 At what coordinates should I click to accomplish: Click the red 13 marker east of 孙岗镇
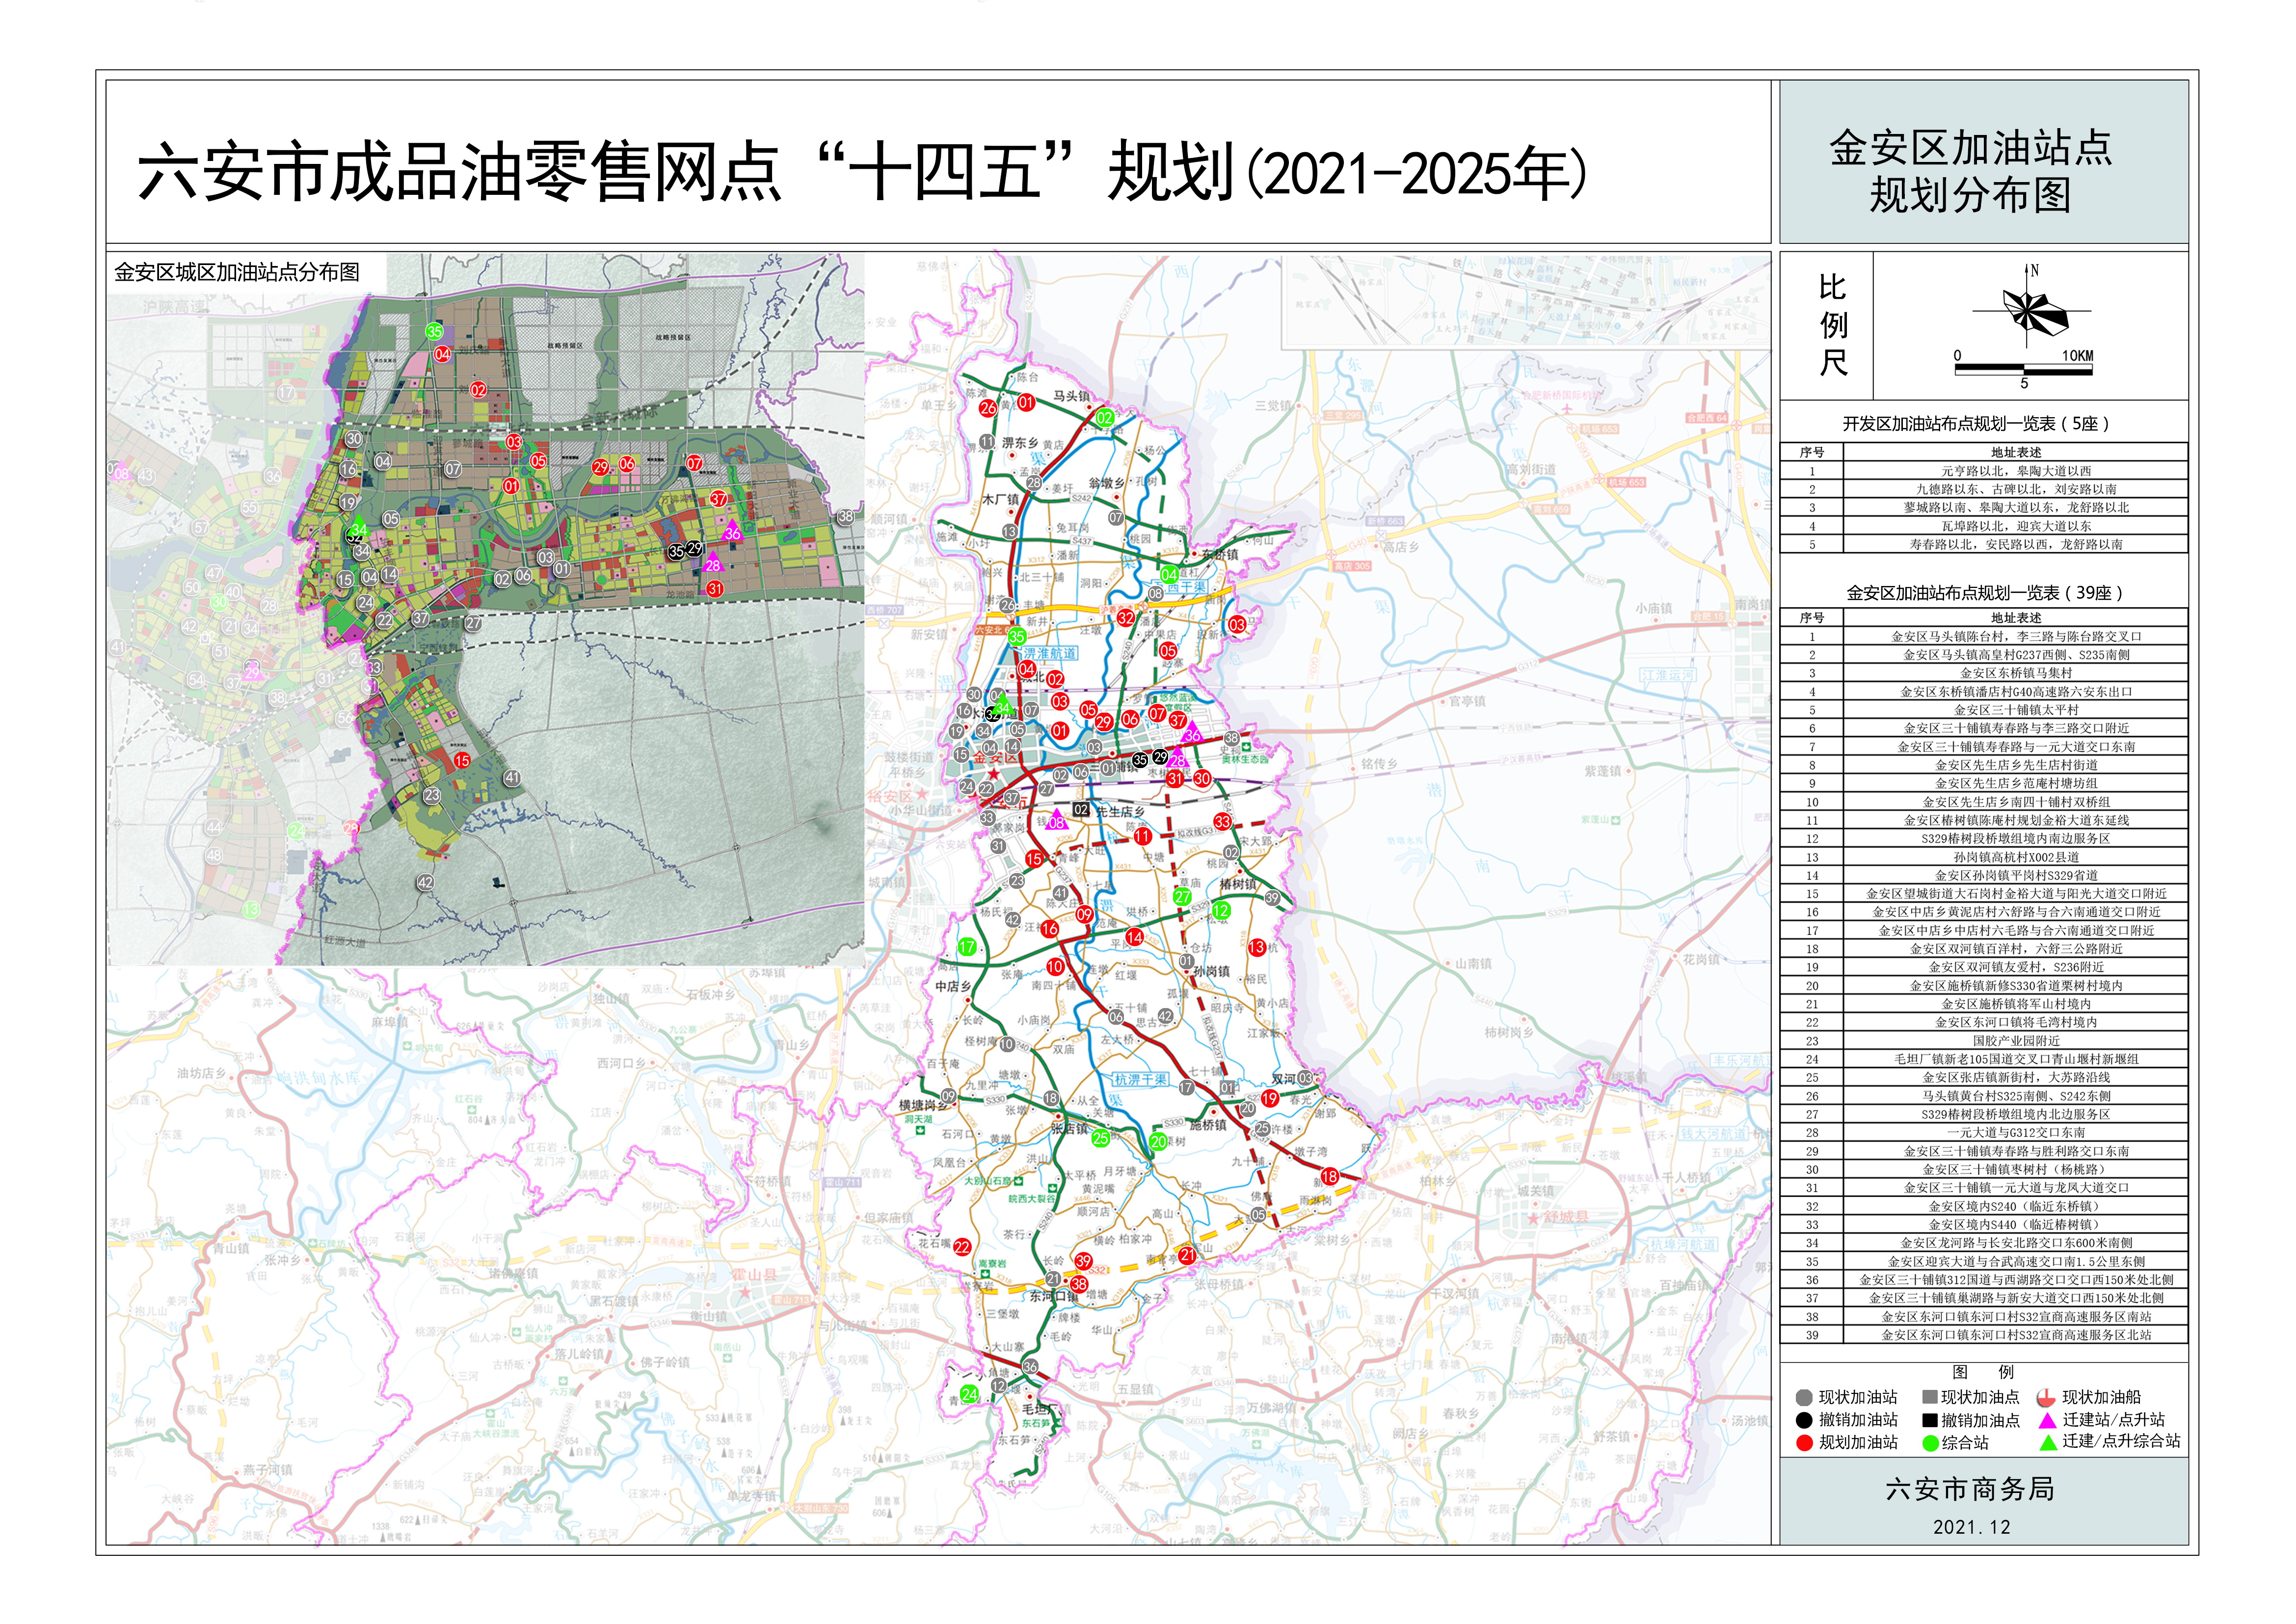pos(1257,947)
